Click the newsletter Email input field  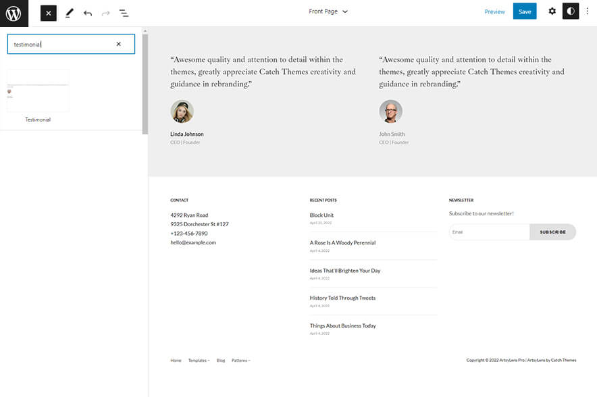point(489,232)
